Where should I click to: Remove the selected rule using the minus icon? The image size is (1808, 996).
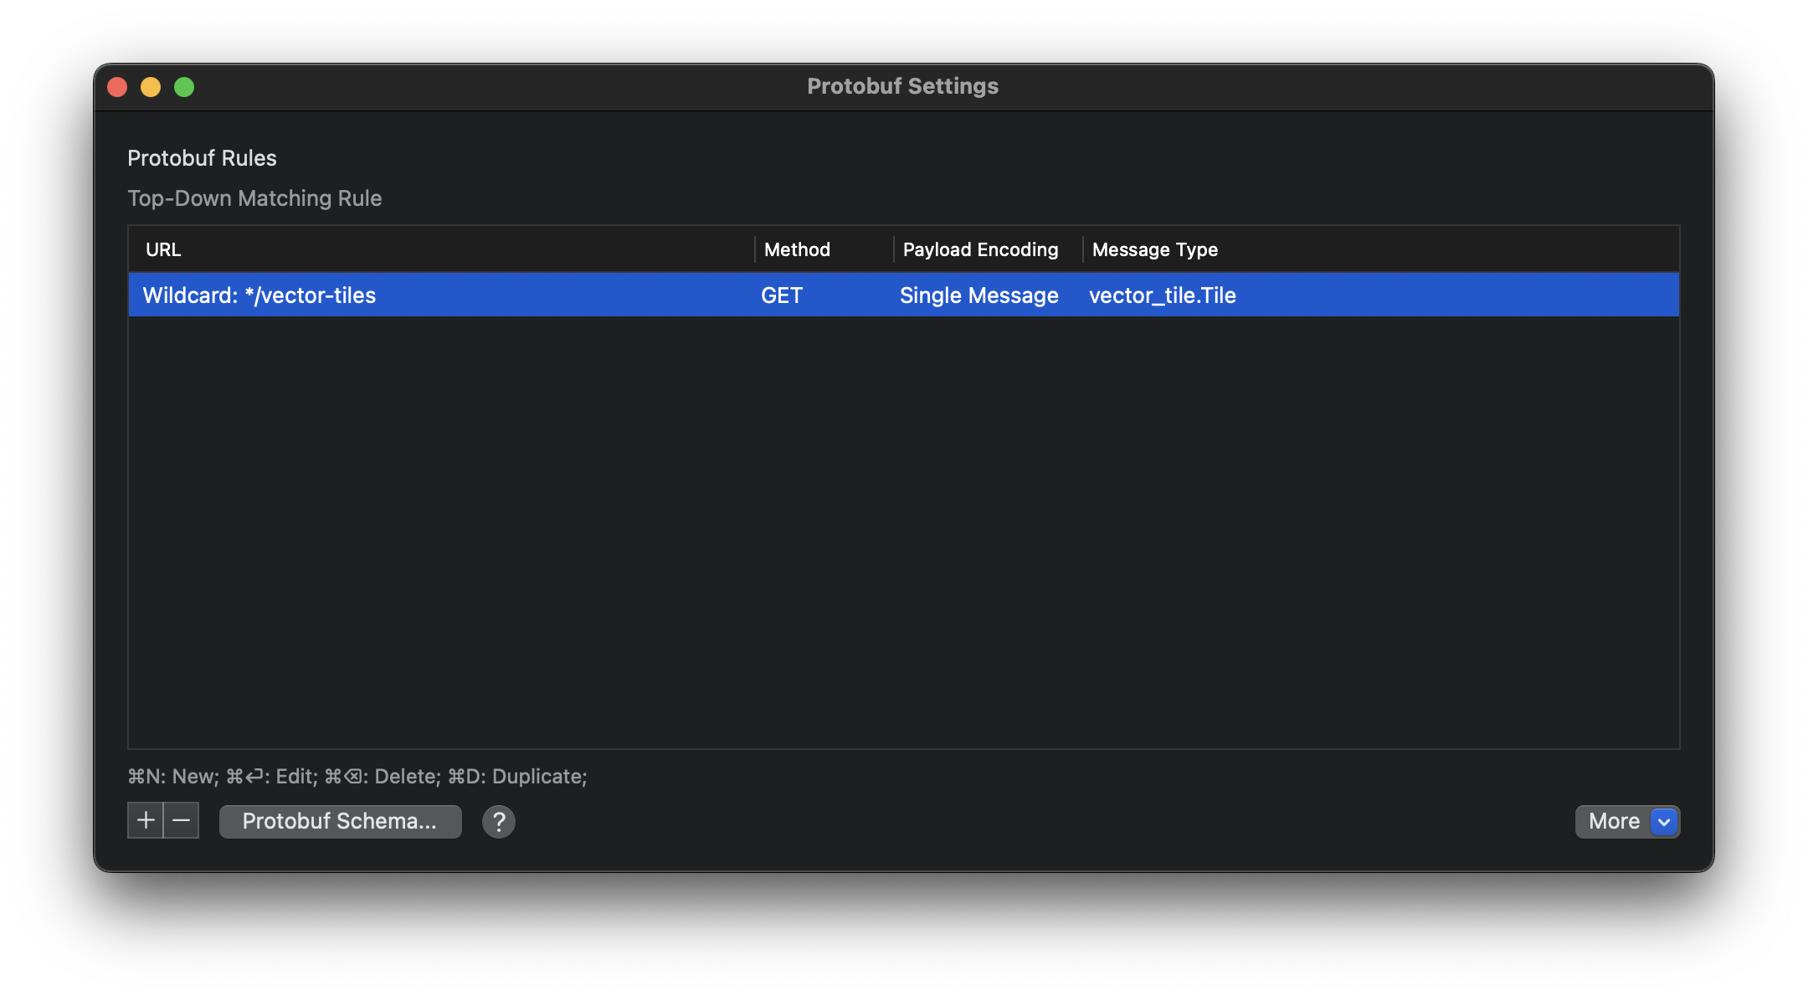click(x=182, y=820)
